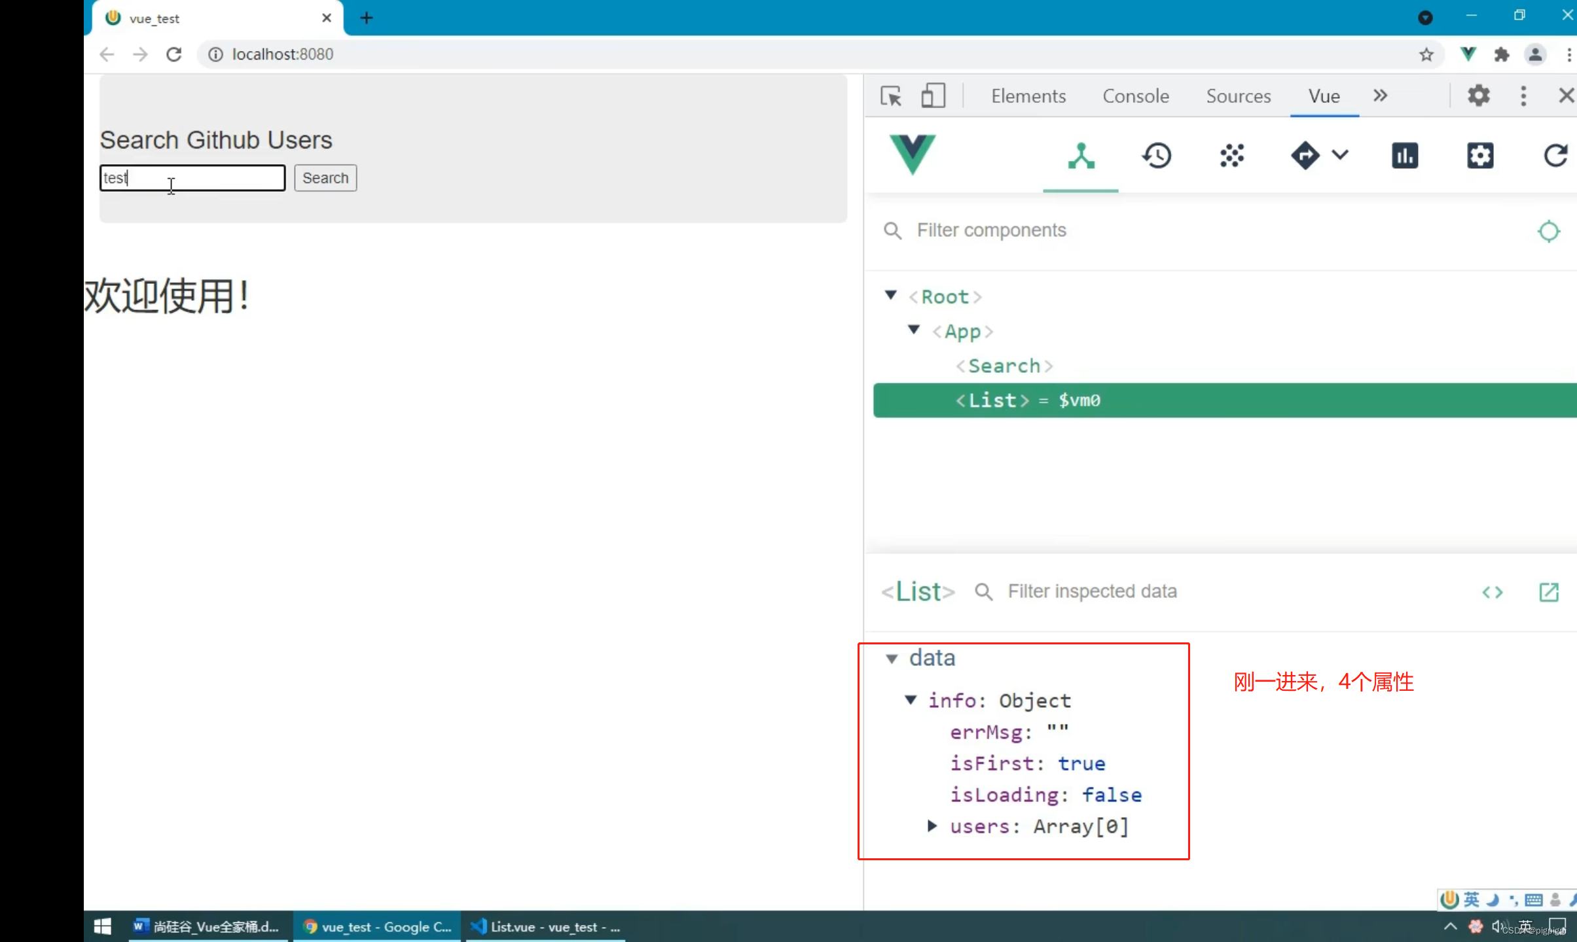Open the performance chart tab
This screenshot has width=1577, height=942.
click(x=1404, y=156)
